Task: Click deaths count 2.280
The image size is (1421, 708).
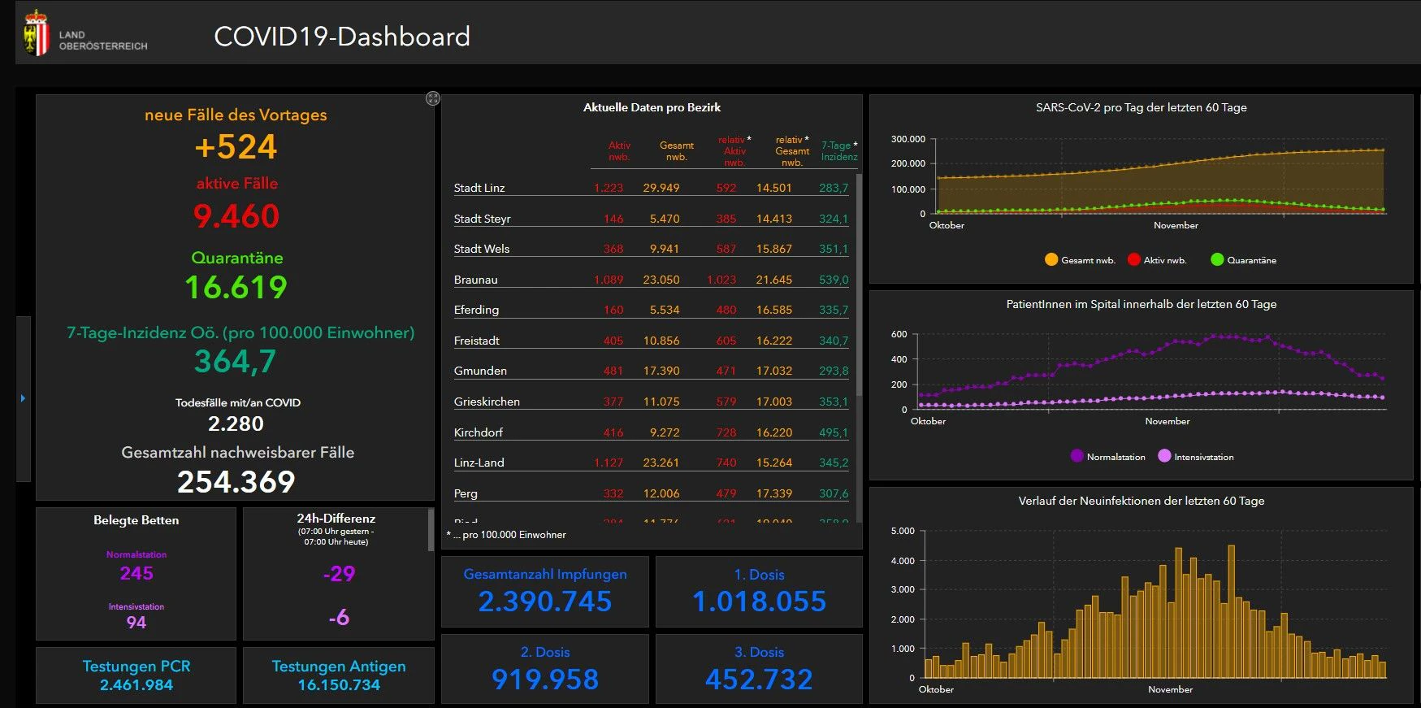Action: (236, 423)
